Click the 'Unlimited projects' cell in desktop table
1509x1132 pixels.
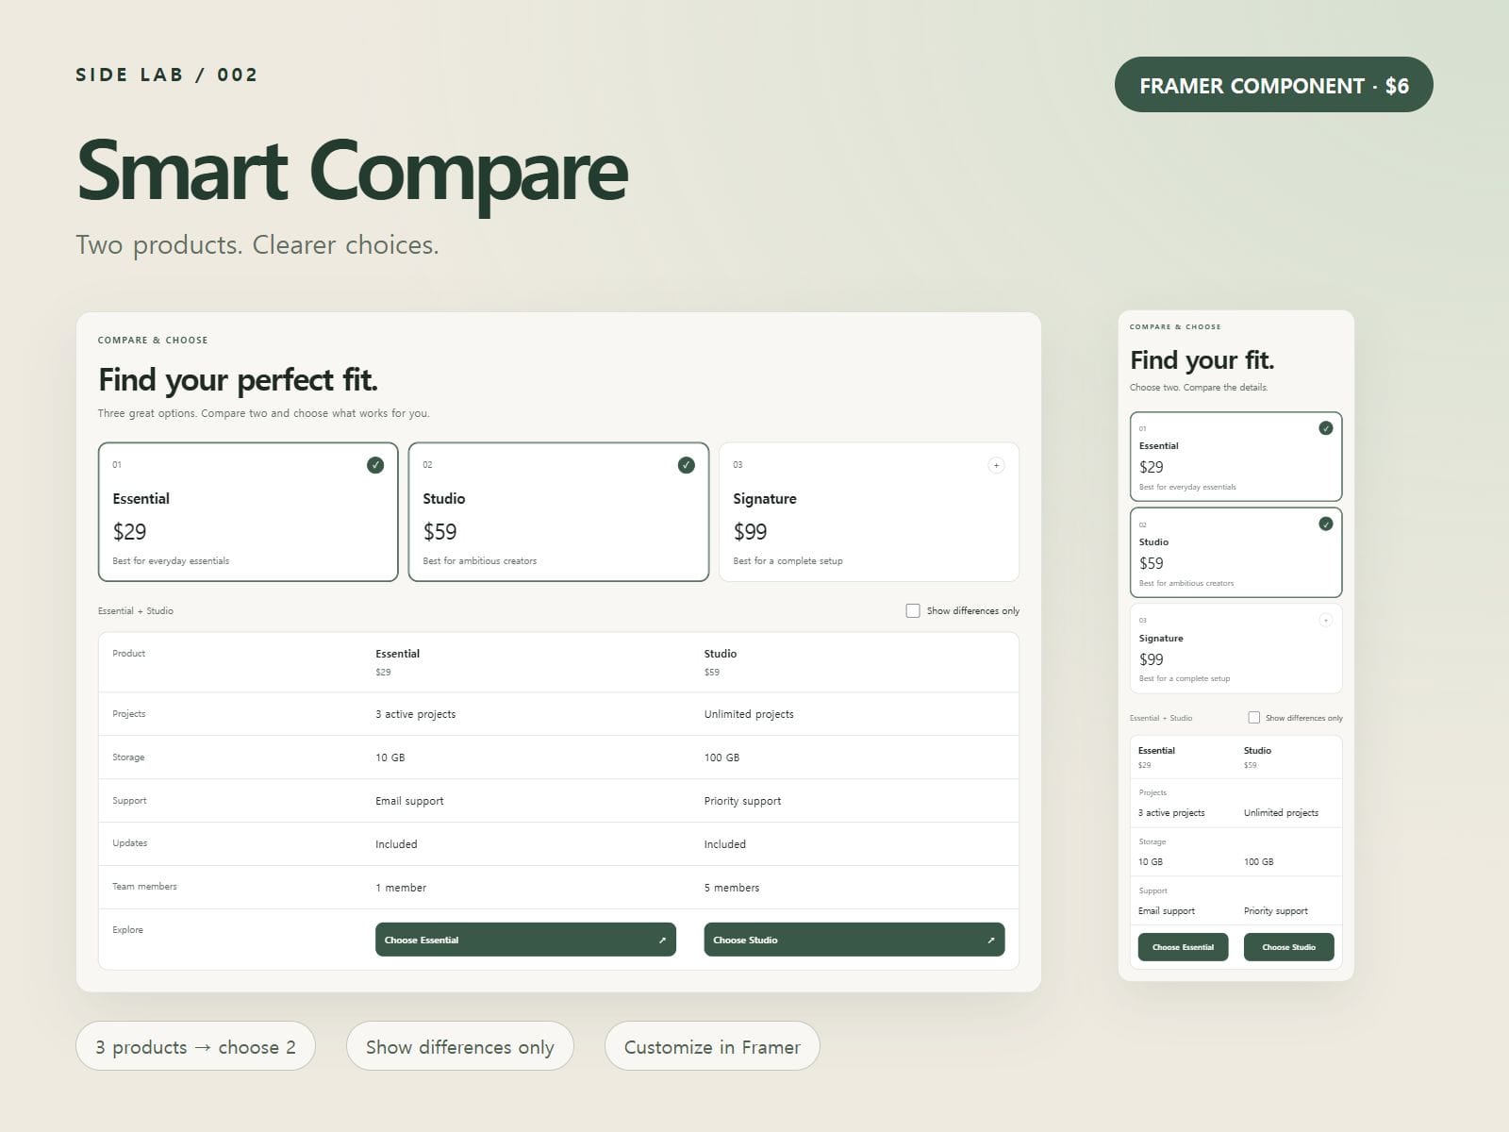[749, 714]
